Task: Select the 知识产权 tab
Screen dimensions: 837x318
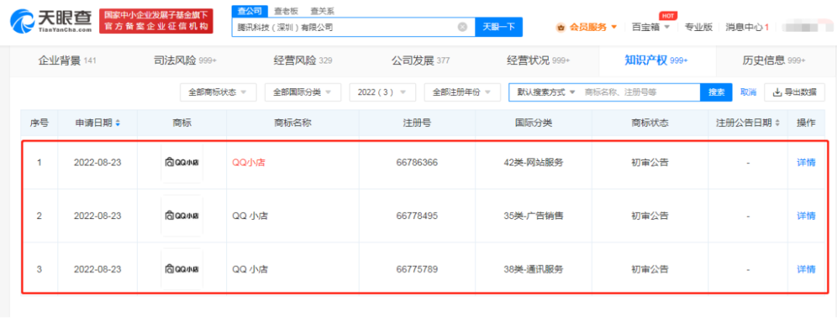Action: pos(656,60)
